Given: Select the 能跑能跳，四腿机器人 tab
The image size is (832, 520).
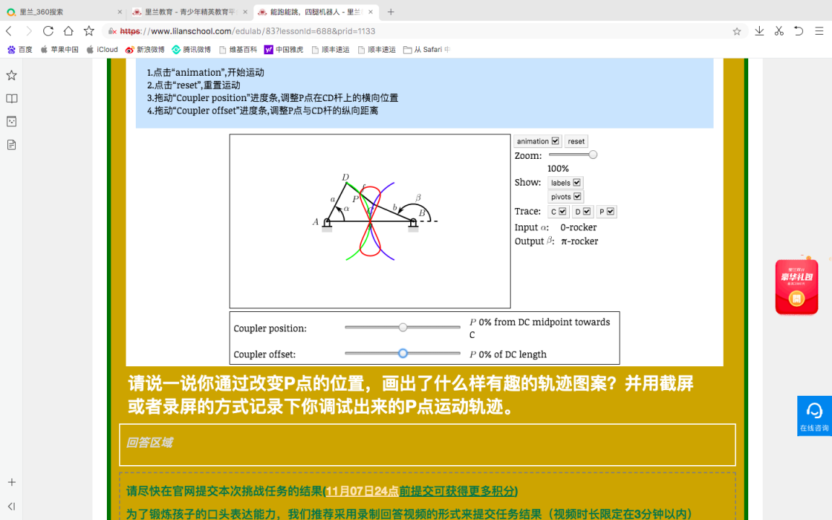Looking at the screenshot, I should (x=316, y=12).
